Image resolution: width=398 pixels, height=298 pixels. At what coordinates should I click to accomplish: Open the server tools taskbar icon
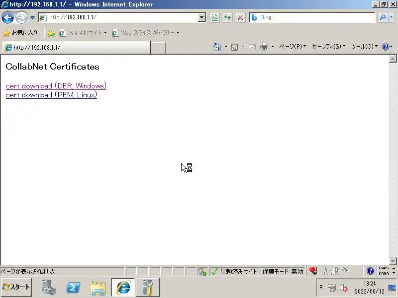148,288
